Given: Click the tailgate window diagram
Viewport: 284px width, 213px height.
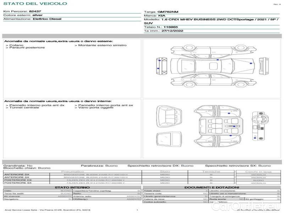Looking at the screenshot, I should [170, 138].
